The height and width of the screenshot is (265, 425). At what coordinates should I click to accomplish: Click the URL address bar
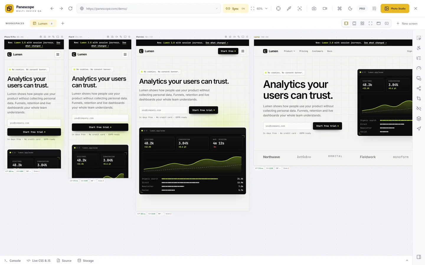click(x=149, y=9)
